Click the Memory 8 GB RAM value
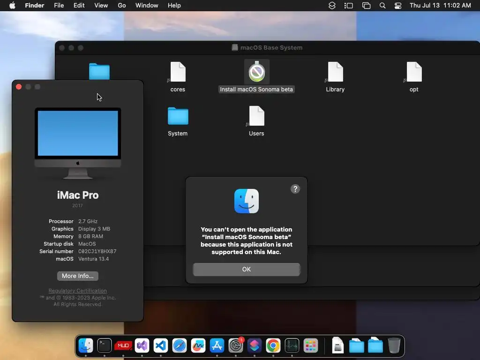The image size is (480, 360). [90, 236]
